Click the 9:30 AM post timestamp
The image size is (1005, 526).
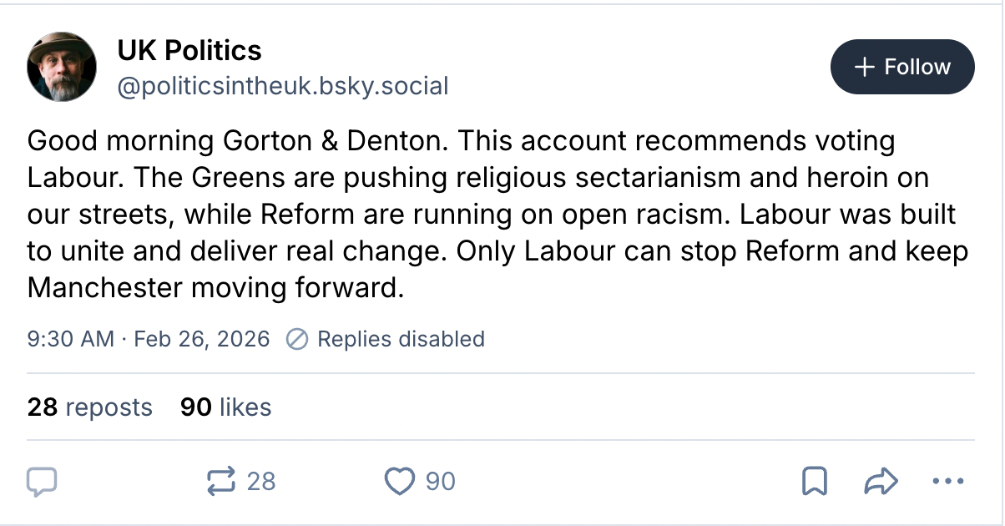[x=70, y=339]
